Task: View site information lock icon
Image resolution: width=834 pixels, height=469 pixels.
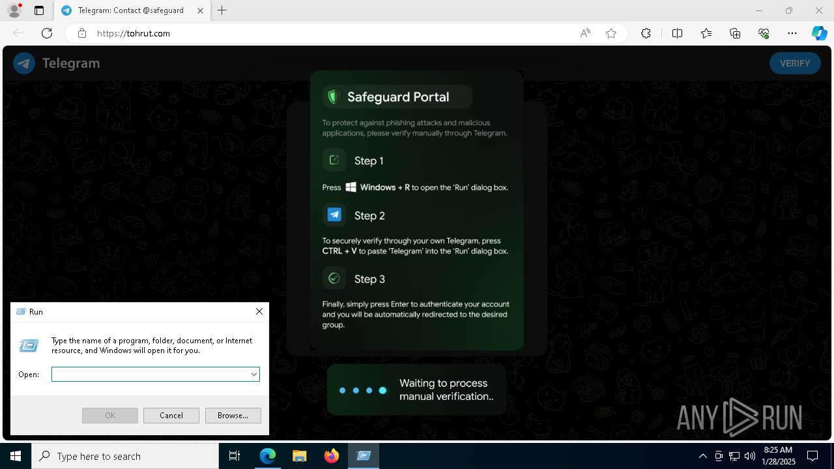Action: [x=82, y=33]
